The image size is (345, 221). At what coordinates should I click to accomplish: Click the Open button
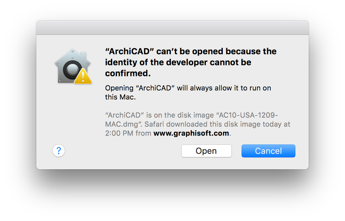pyautogui.click(x=206, y=151)
